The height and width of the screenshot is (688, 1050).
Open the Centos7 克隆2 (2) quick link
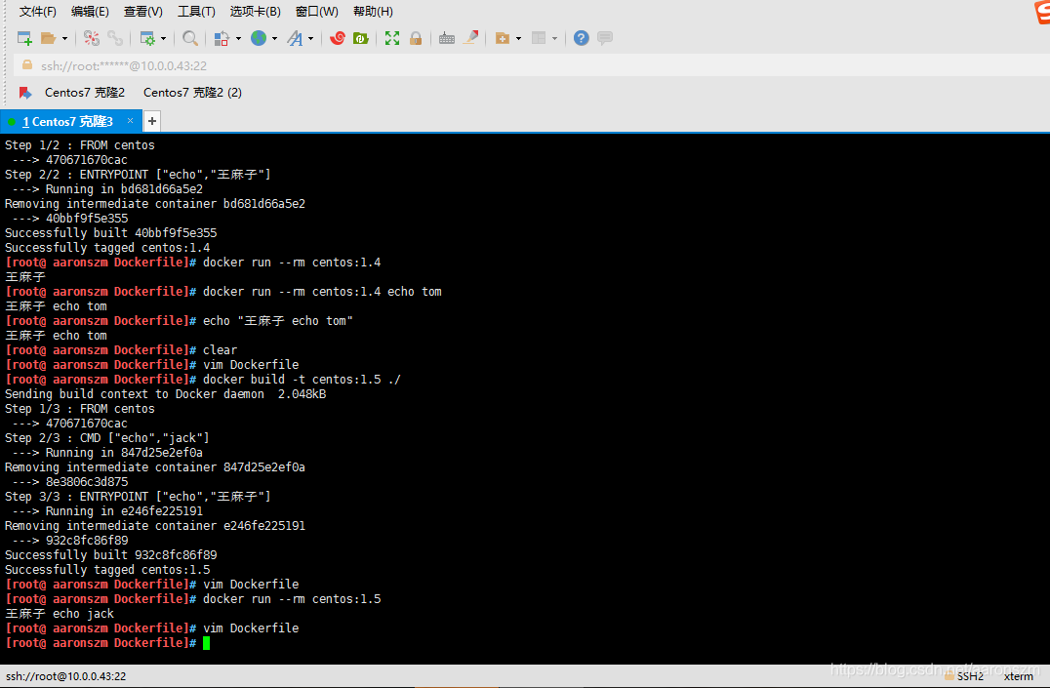(x=193, y=93)
